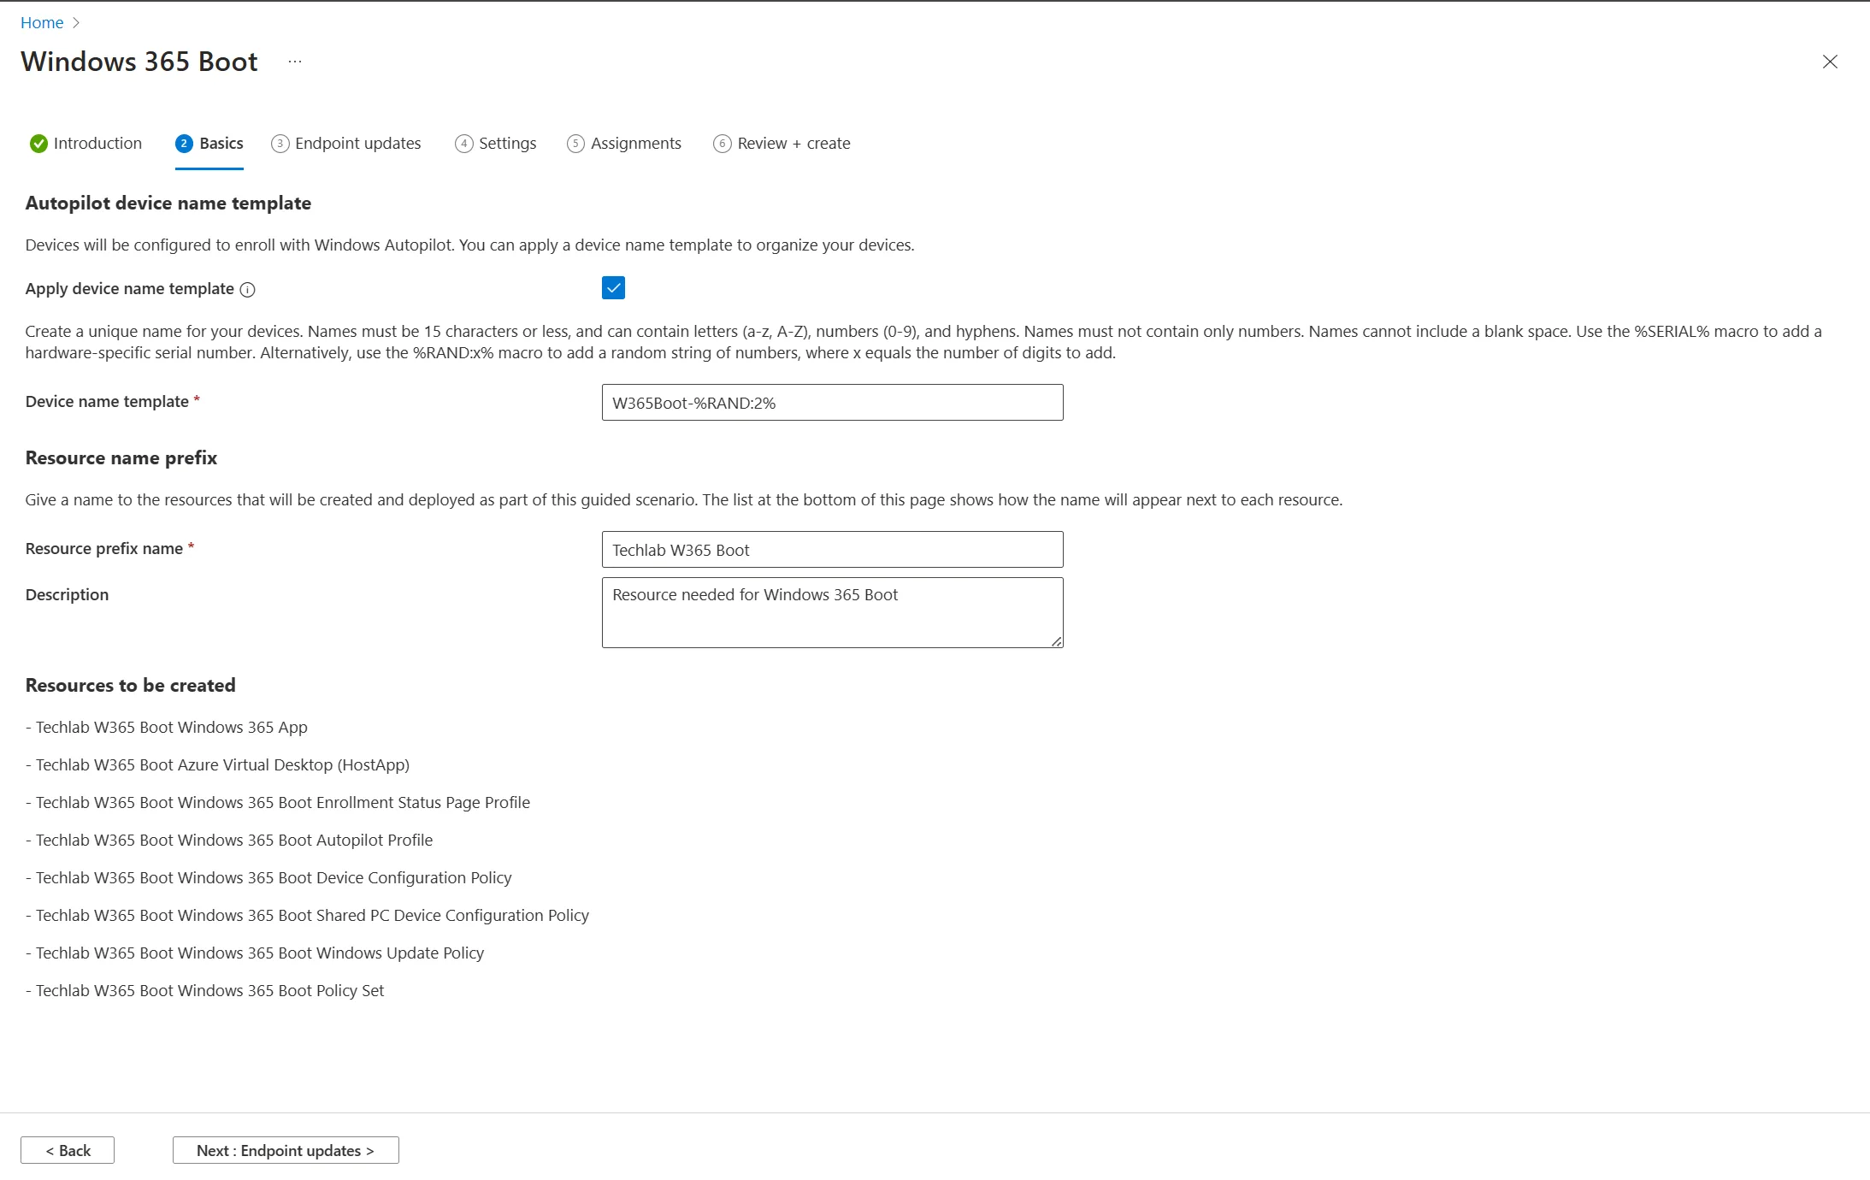Click the green Introduction checkmark icon
This screenshot has height=1180, width=1870.
[x=38, y=144]
